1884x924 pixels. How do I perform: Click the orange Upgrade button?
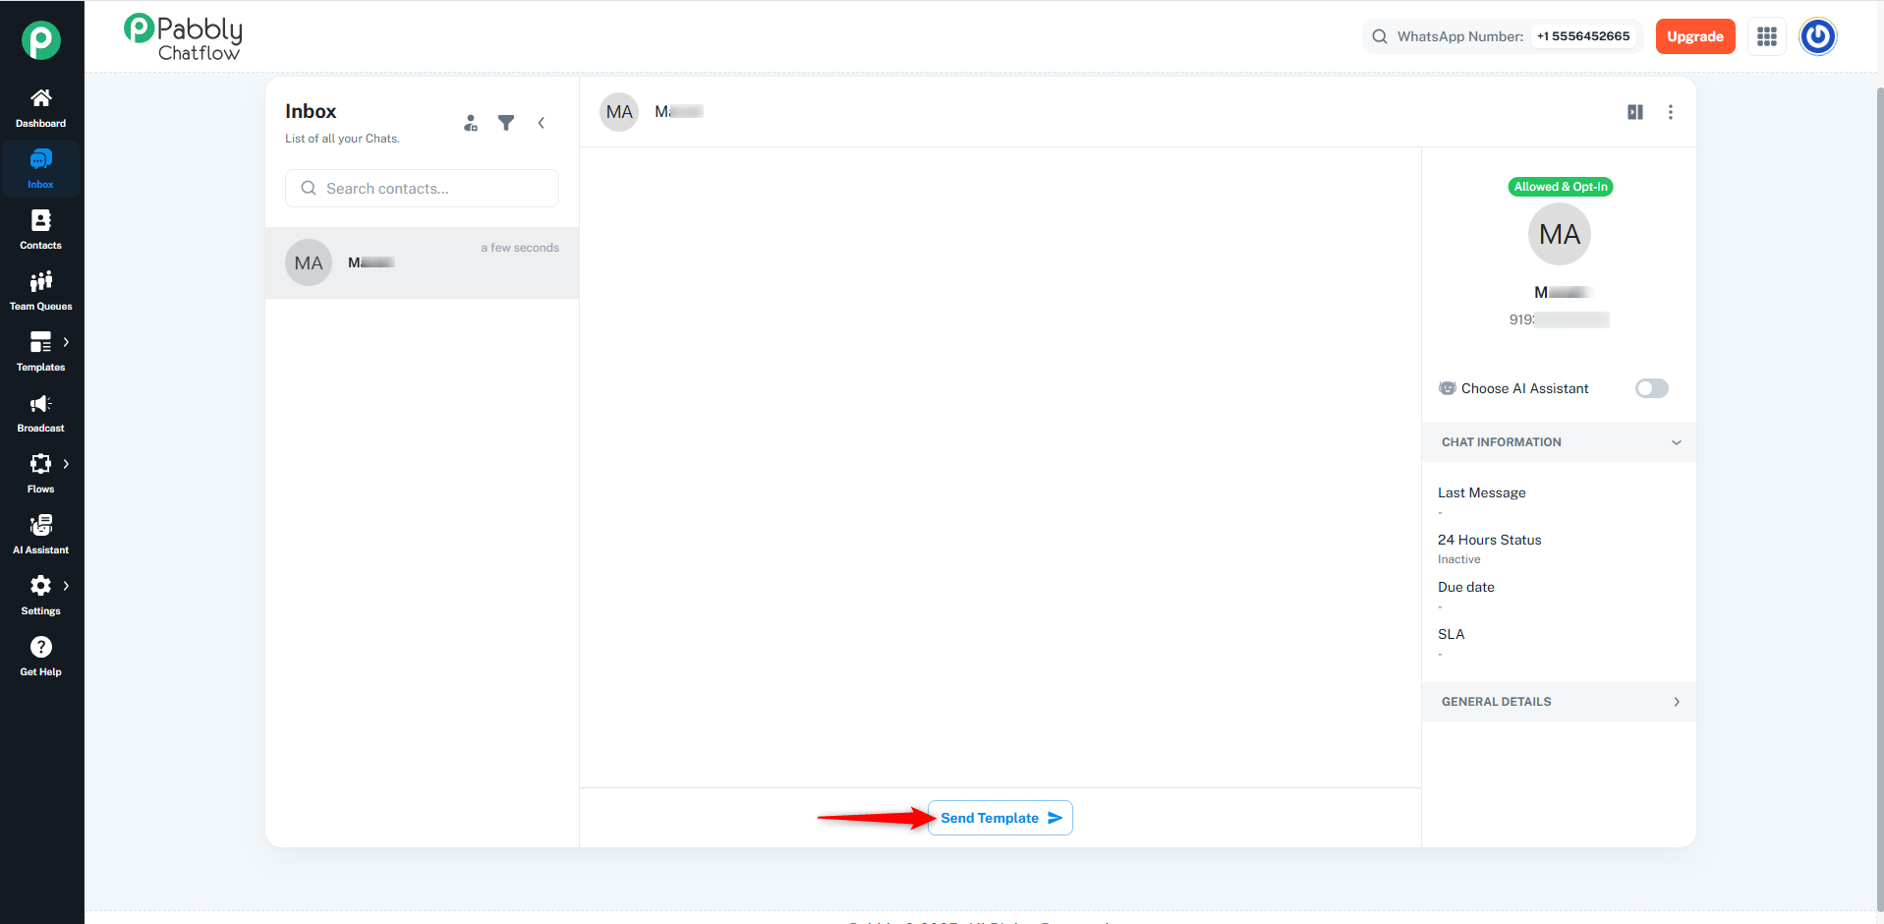(1694, 36)
